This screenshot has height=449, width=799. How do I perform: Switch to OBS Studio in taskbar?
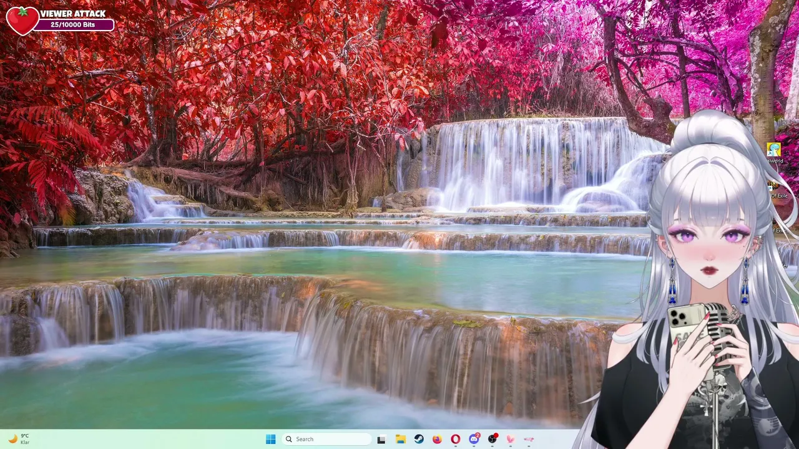click(493, 438)
